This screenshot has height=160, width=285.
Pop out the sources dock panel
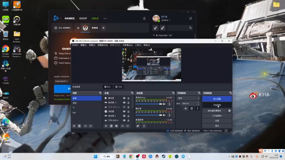(x=132, y=93)
